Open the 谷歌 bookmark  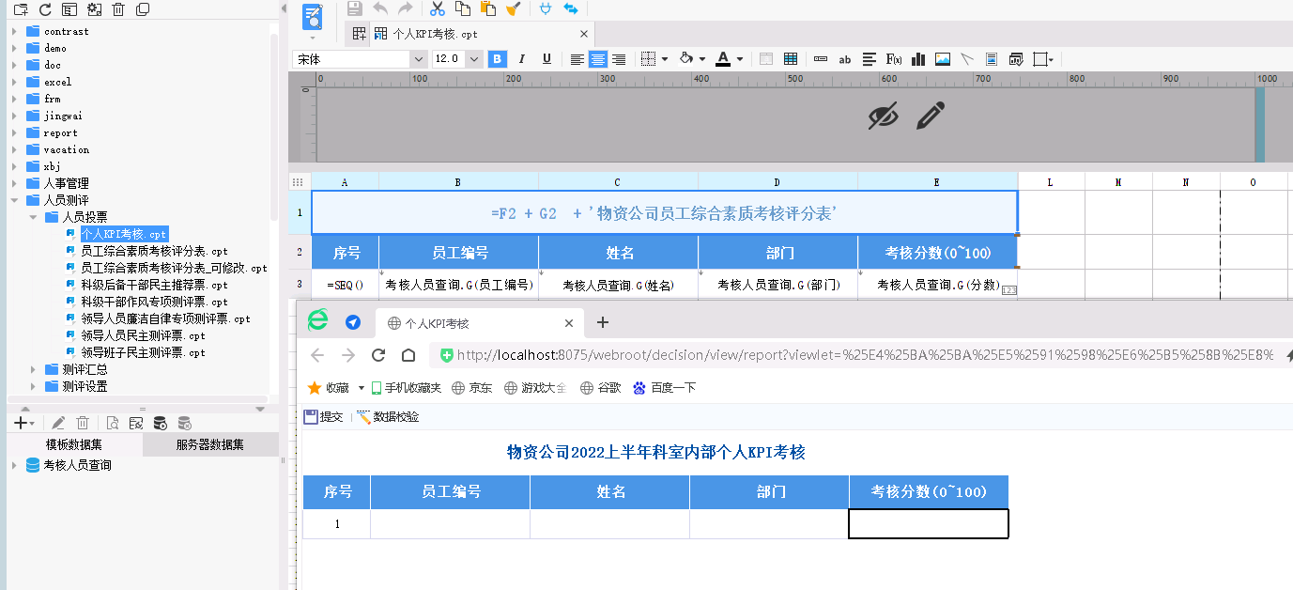(x=601, y=387)
